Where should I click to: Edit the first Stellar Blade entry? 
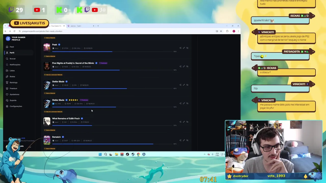184,85
